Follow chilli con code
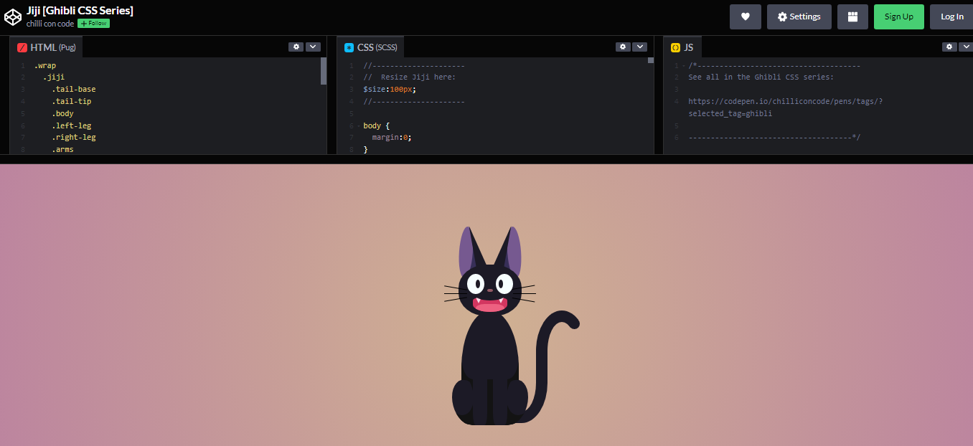The image size is (973, 446). pos(93,23)
